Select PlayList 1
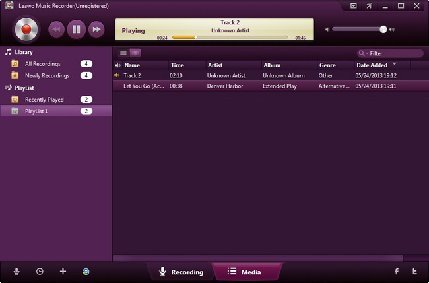This screenshot has width=429, height=283. point(56,111)
